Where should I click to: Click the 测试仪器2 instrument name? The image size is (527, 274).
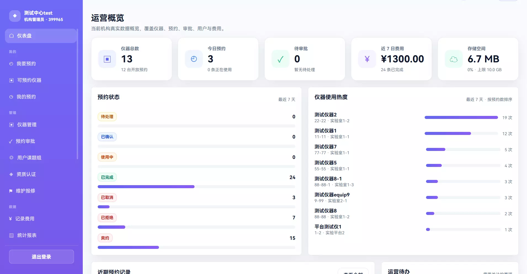(326, 115)
